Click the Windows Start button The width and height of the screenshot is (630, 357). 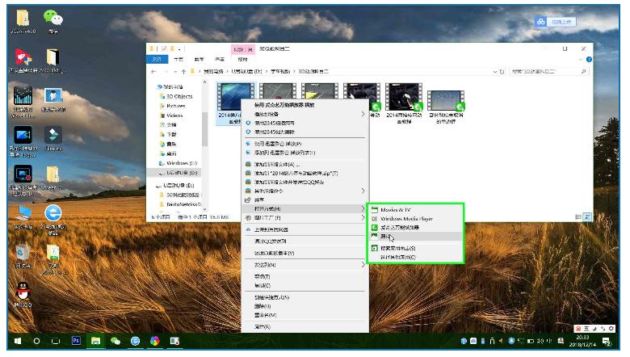click(17, 341)
